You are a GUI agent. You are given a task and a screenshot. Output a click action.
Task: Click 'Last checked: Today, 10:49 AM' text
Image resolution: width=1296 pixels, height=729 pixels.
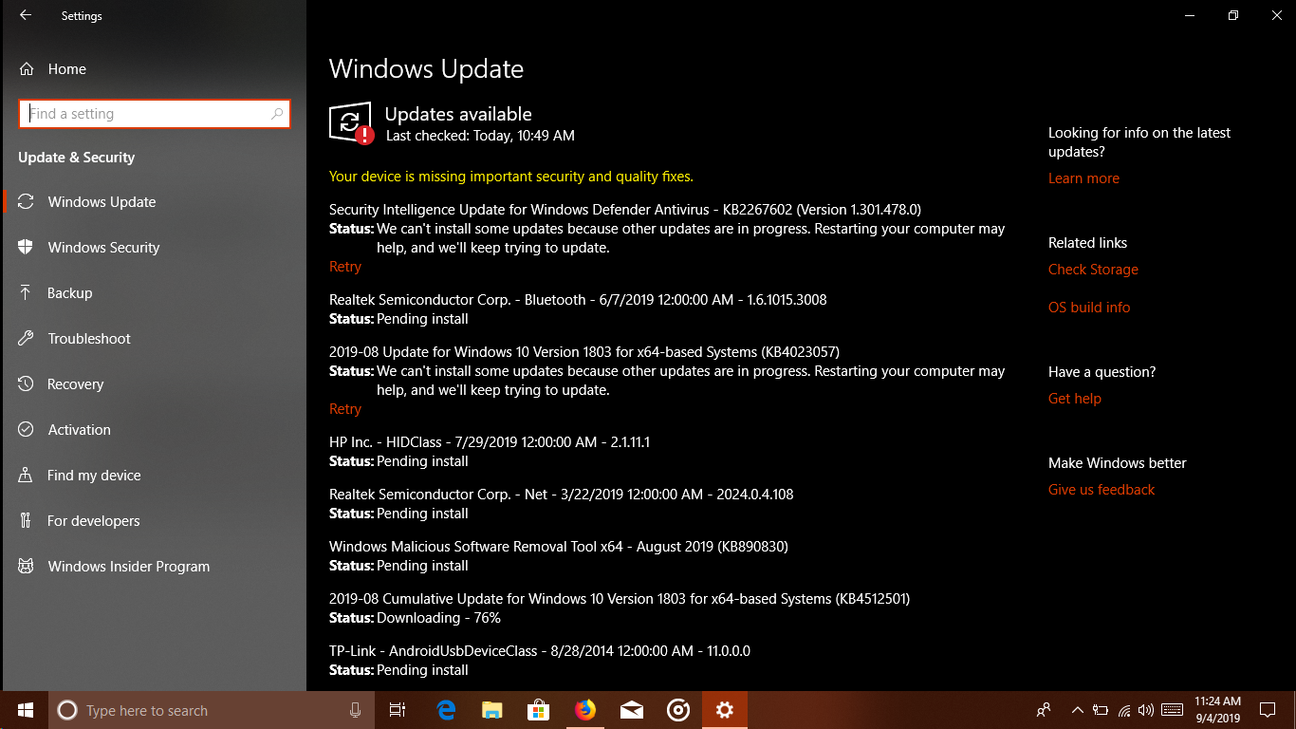coord(480,136)
